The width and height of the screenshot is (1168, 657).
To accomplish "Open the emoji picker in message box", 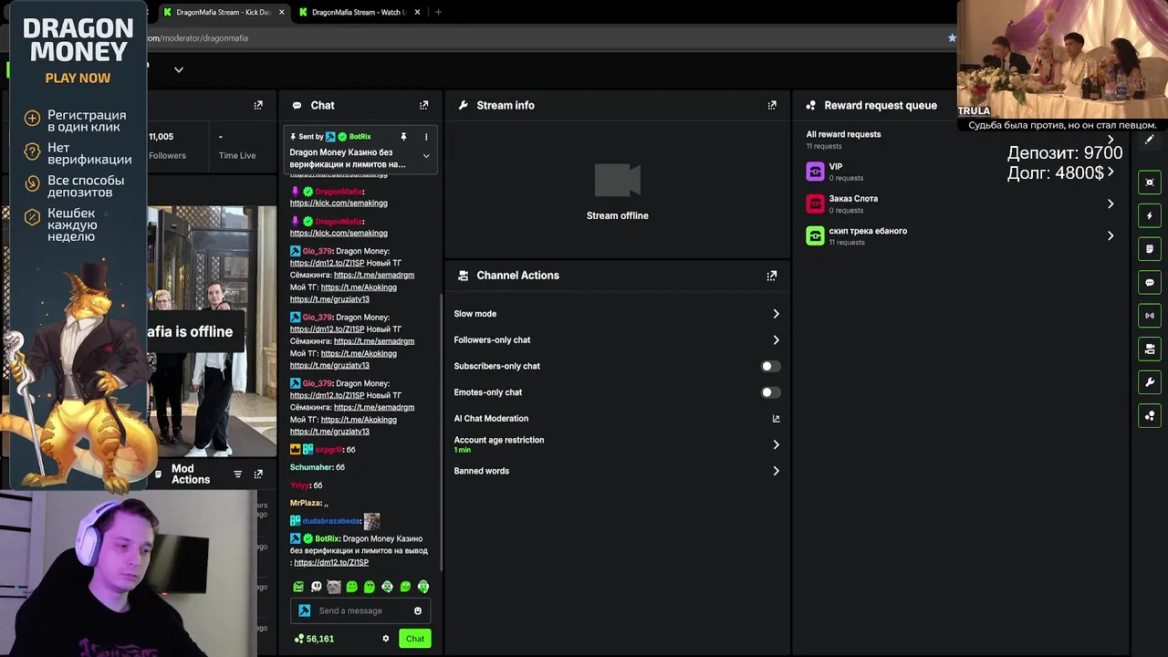I will tap(418, 610).
